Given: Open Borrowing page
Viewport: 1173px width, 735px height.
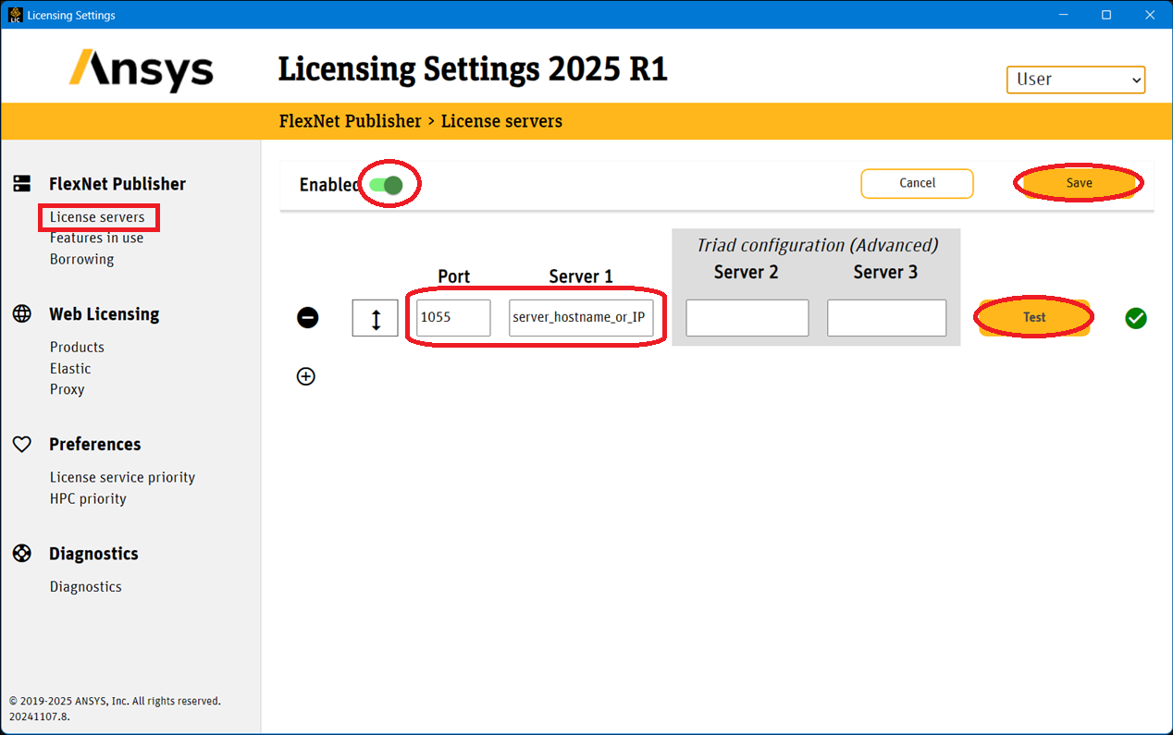Looking at the screenshot, I should click(x=82, y=259).
